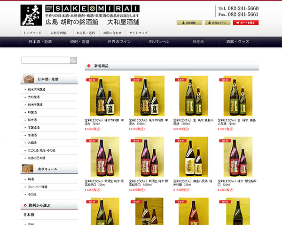
Task: Click the glass image beside 和リキュール sidebar header
Action: pos(28,169)
